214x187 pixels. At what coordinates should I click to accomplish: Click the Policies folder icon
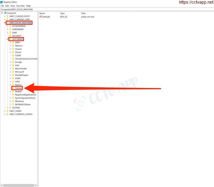[13, 88]
